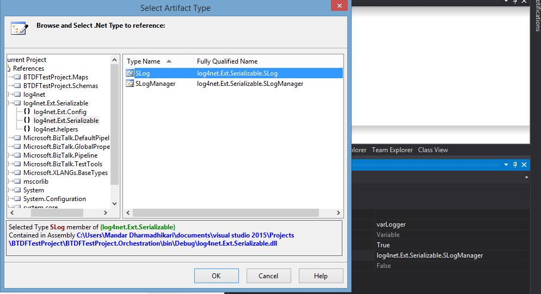Viewport: 541px width, 294px height.
Task: Select the SLogManager row
Action: pos(234,83)
